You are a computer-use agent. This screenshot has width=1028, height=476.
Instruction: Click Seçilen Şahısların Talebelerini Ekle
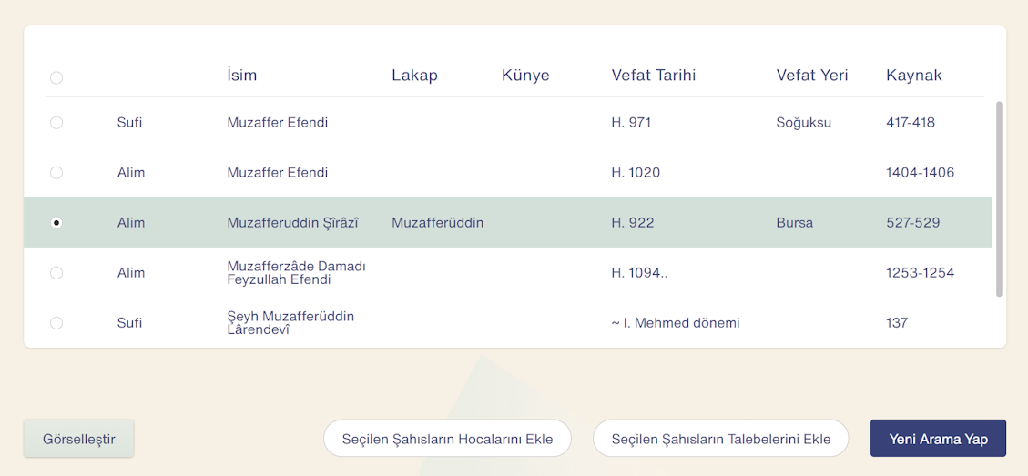720,439
